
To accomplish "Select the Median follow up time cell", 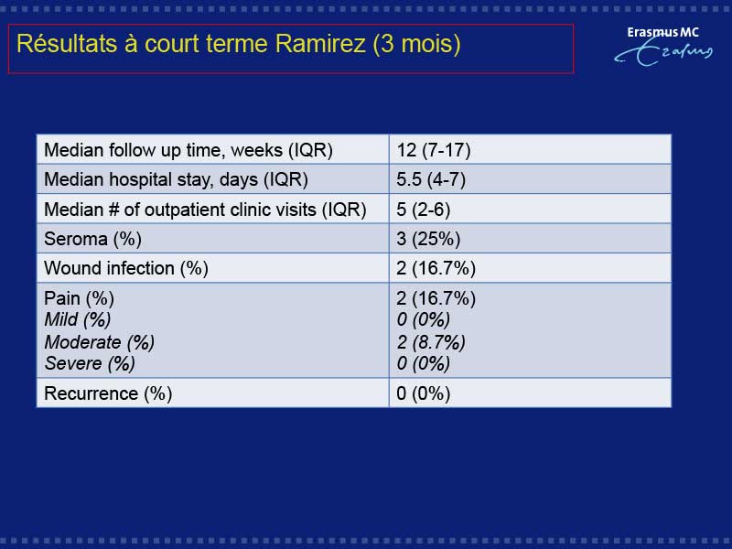I will 213,149.
